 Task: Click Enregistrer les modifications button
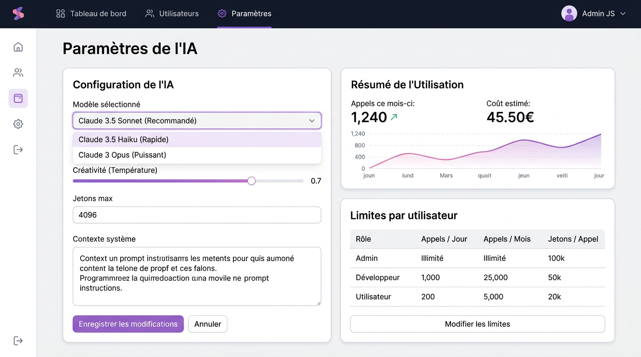point(128,324)
